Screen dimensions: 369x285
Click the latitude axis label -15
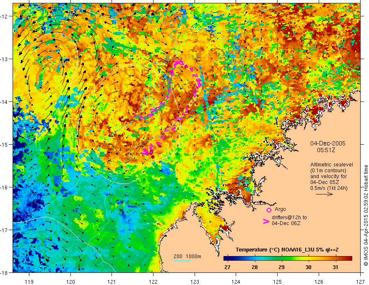(4, 144)
